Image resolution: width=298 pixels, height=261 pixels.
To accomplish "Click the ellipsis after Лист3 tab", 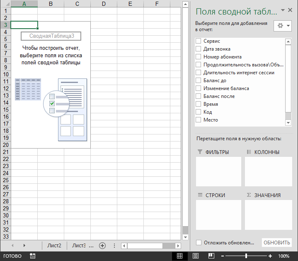I will (91, 246).
